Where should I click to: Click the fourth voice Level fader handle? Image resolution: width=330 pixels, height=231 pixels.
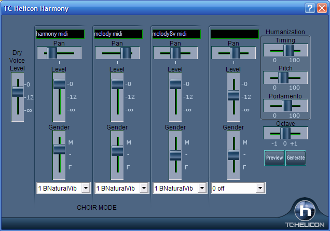(233, 95)
